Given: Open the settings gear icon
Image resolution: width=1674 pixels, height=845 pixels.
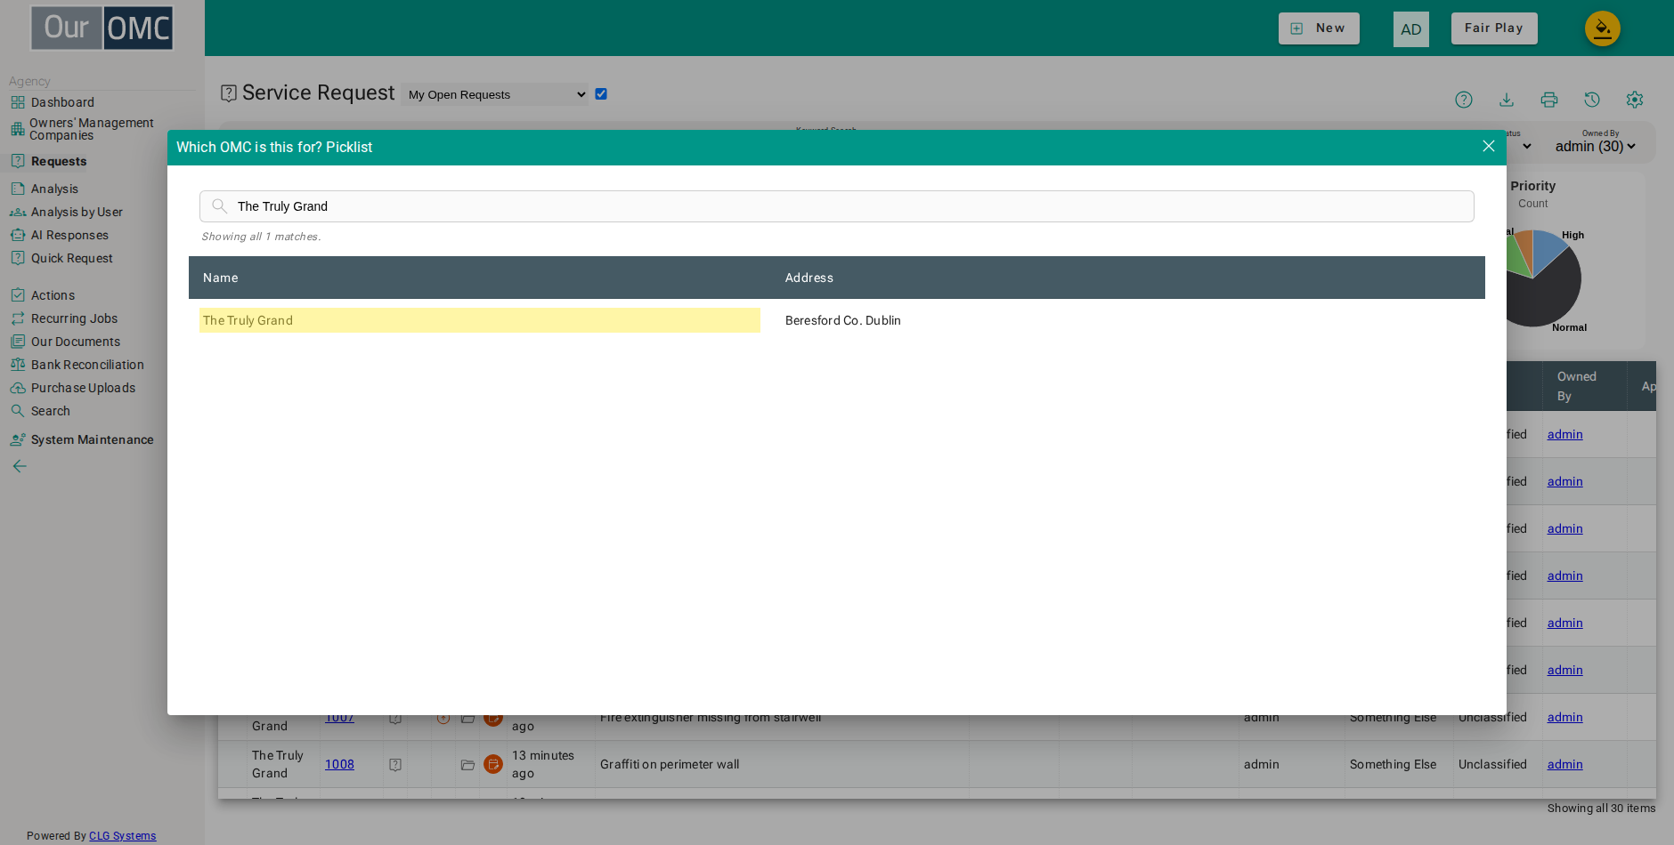Looking at the screenshot, I should (x=1635, y=100).
